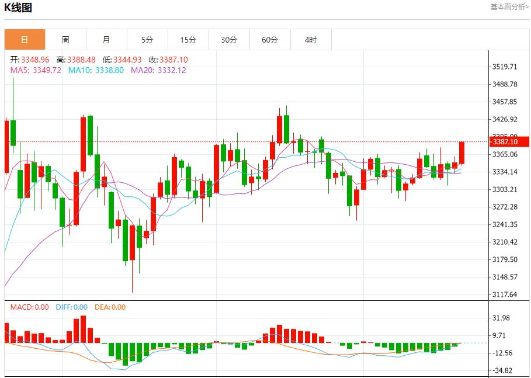Click the last red candlestick on the right

[461, 153]
